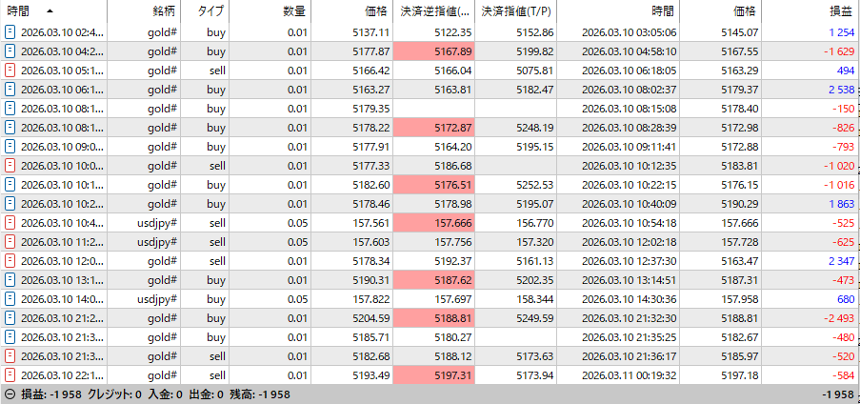Sort by the 銘柄 column header
860x404 pixels.
point(164,11)
